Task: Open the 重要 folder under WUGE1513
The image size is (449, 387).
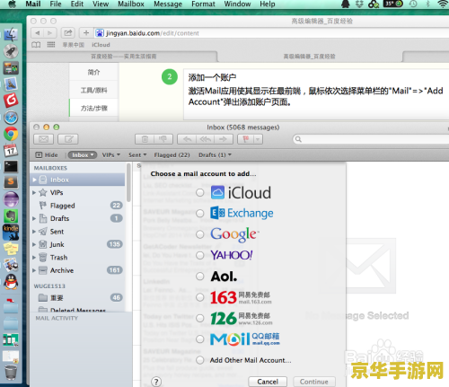Action: (x=77, y=298)
